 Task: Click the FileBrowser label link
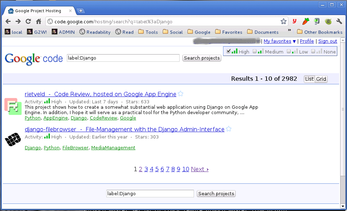click(75, 147)
